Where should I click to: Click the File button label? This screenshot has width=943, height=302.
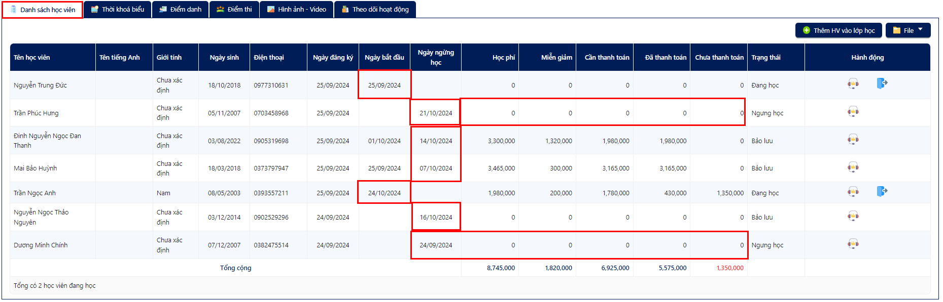909,30
